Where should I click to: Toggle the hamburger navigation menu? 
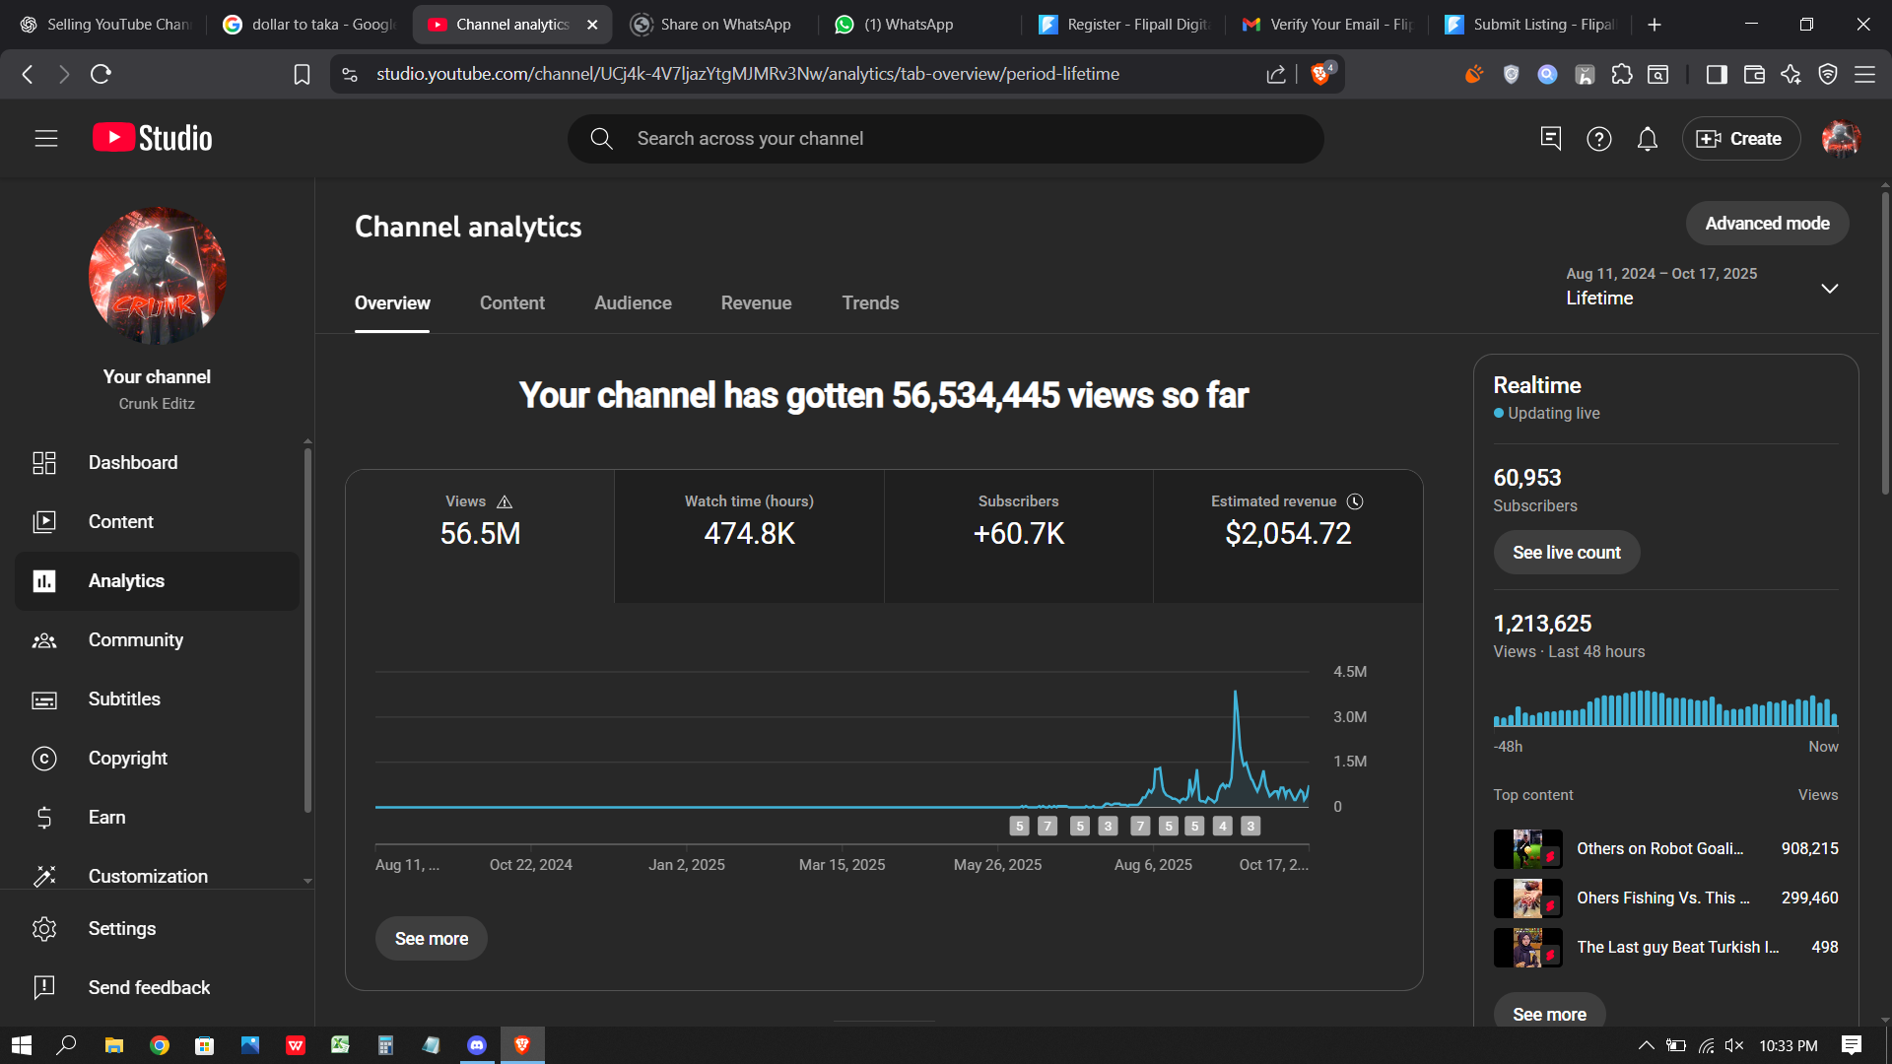[x=46, y=139]
